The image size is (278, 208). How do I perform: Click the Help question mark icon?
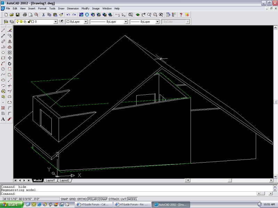click(181, 15)
